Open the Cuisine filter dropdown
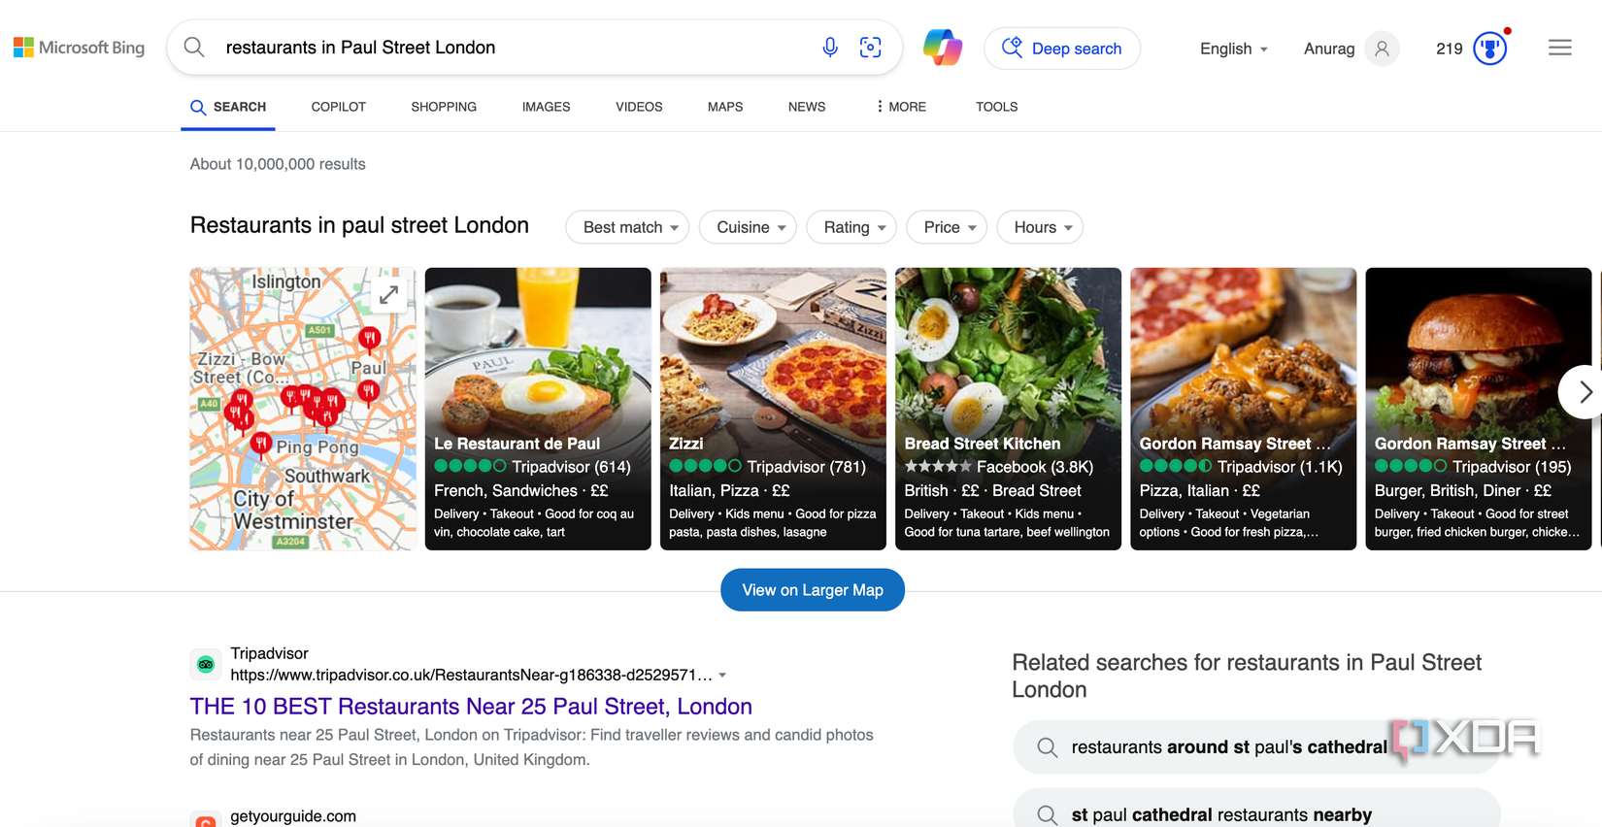This screenshot has width=1602, height=827. [748, 227]
